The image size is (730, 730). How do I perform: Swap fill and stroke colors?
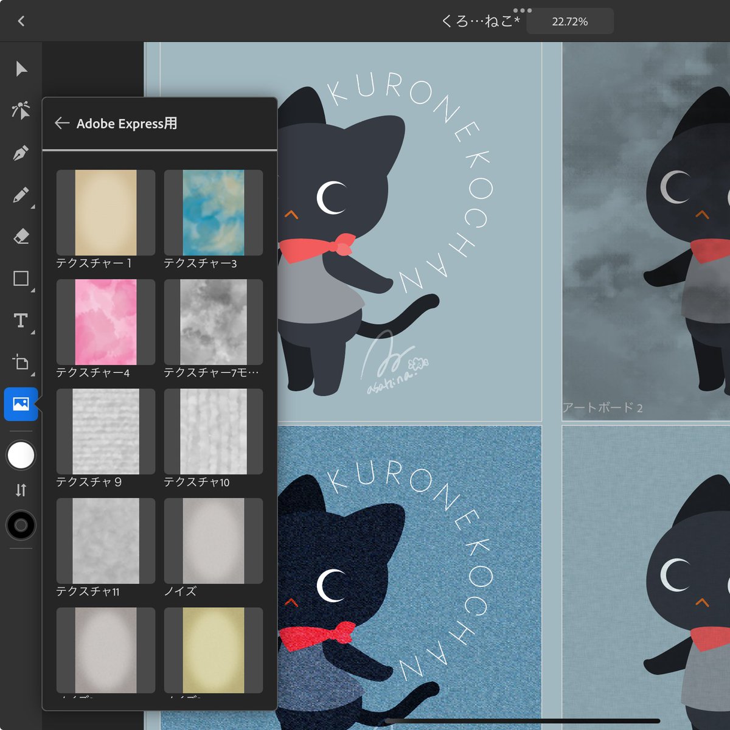tap(21, 490)
